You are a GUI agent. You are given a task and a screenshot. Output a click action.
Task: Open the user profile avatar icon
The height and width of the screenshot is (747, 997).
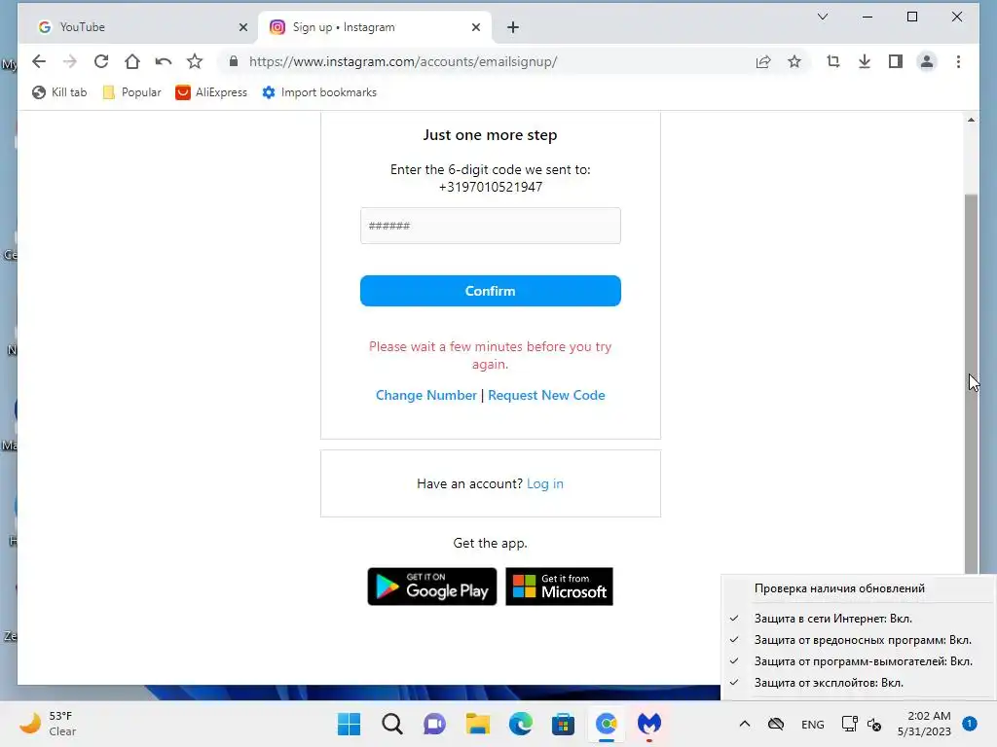(927, 61)
